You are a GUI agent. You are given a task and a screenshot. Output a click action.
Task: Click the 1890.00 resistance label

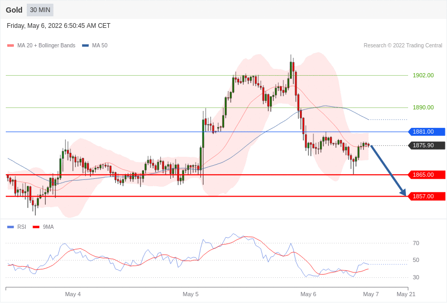click(423, 107)
